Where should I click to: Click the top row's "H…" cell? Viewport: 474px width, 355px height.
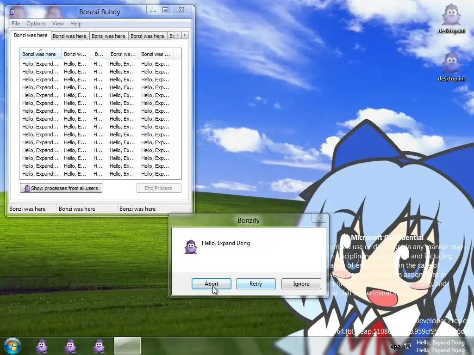[98, 64]
